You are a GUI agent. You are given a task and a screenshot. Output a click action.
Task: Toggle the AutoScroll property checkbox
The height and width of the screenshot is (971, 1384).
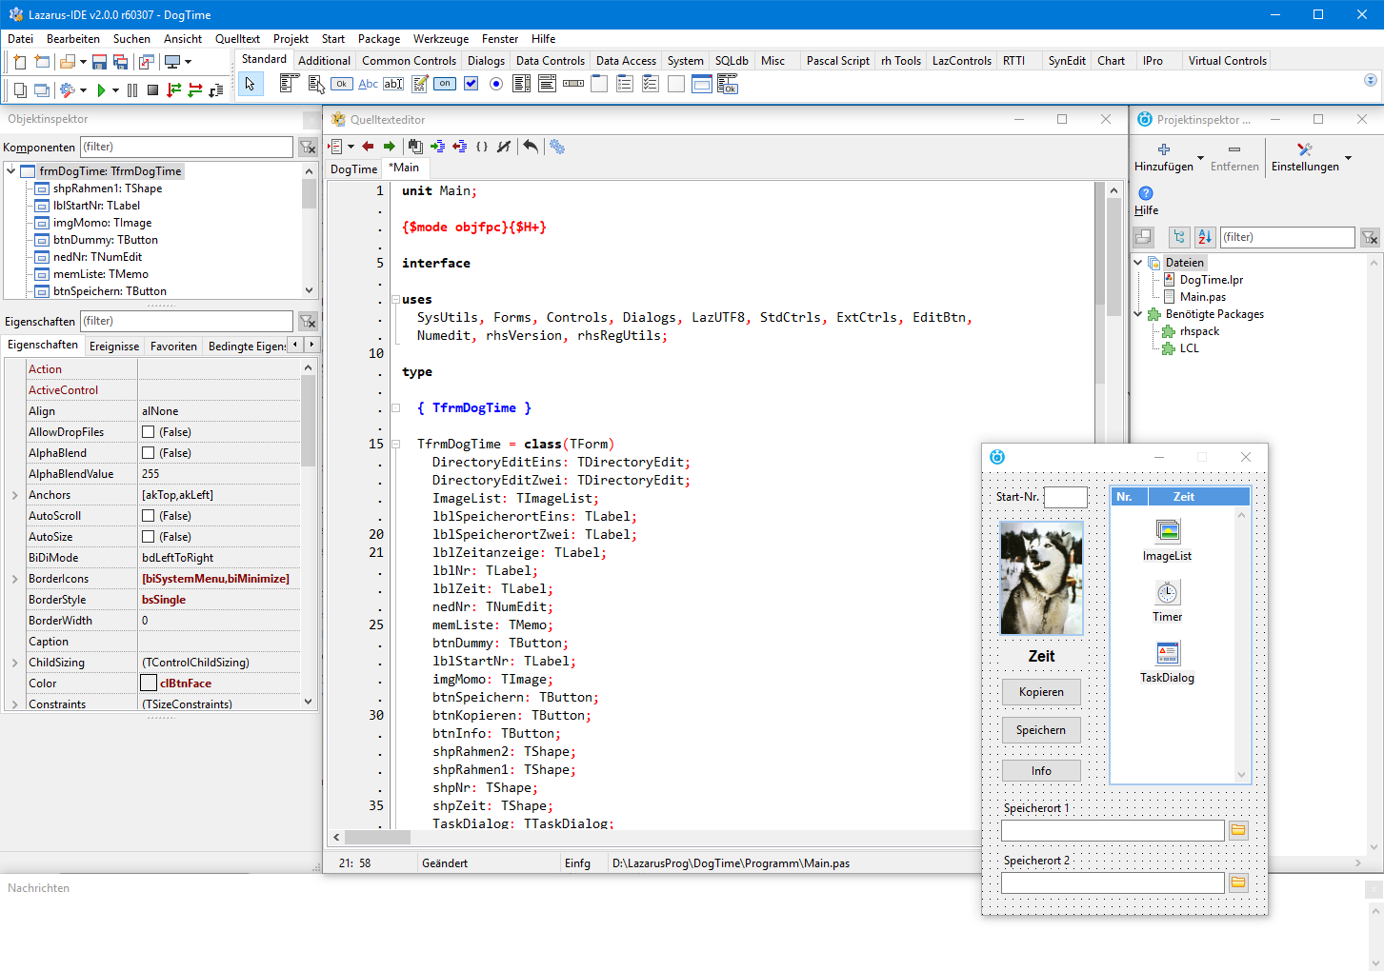coord(149,516)
